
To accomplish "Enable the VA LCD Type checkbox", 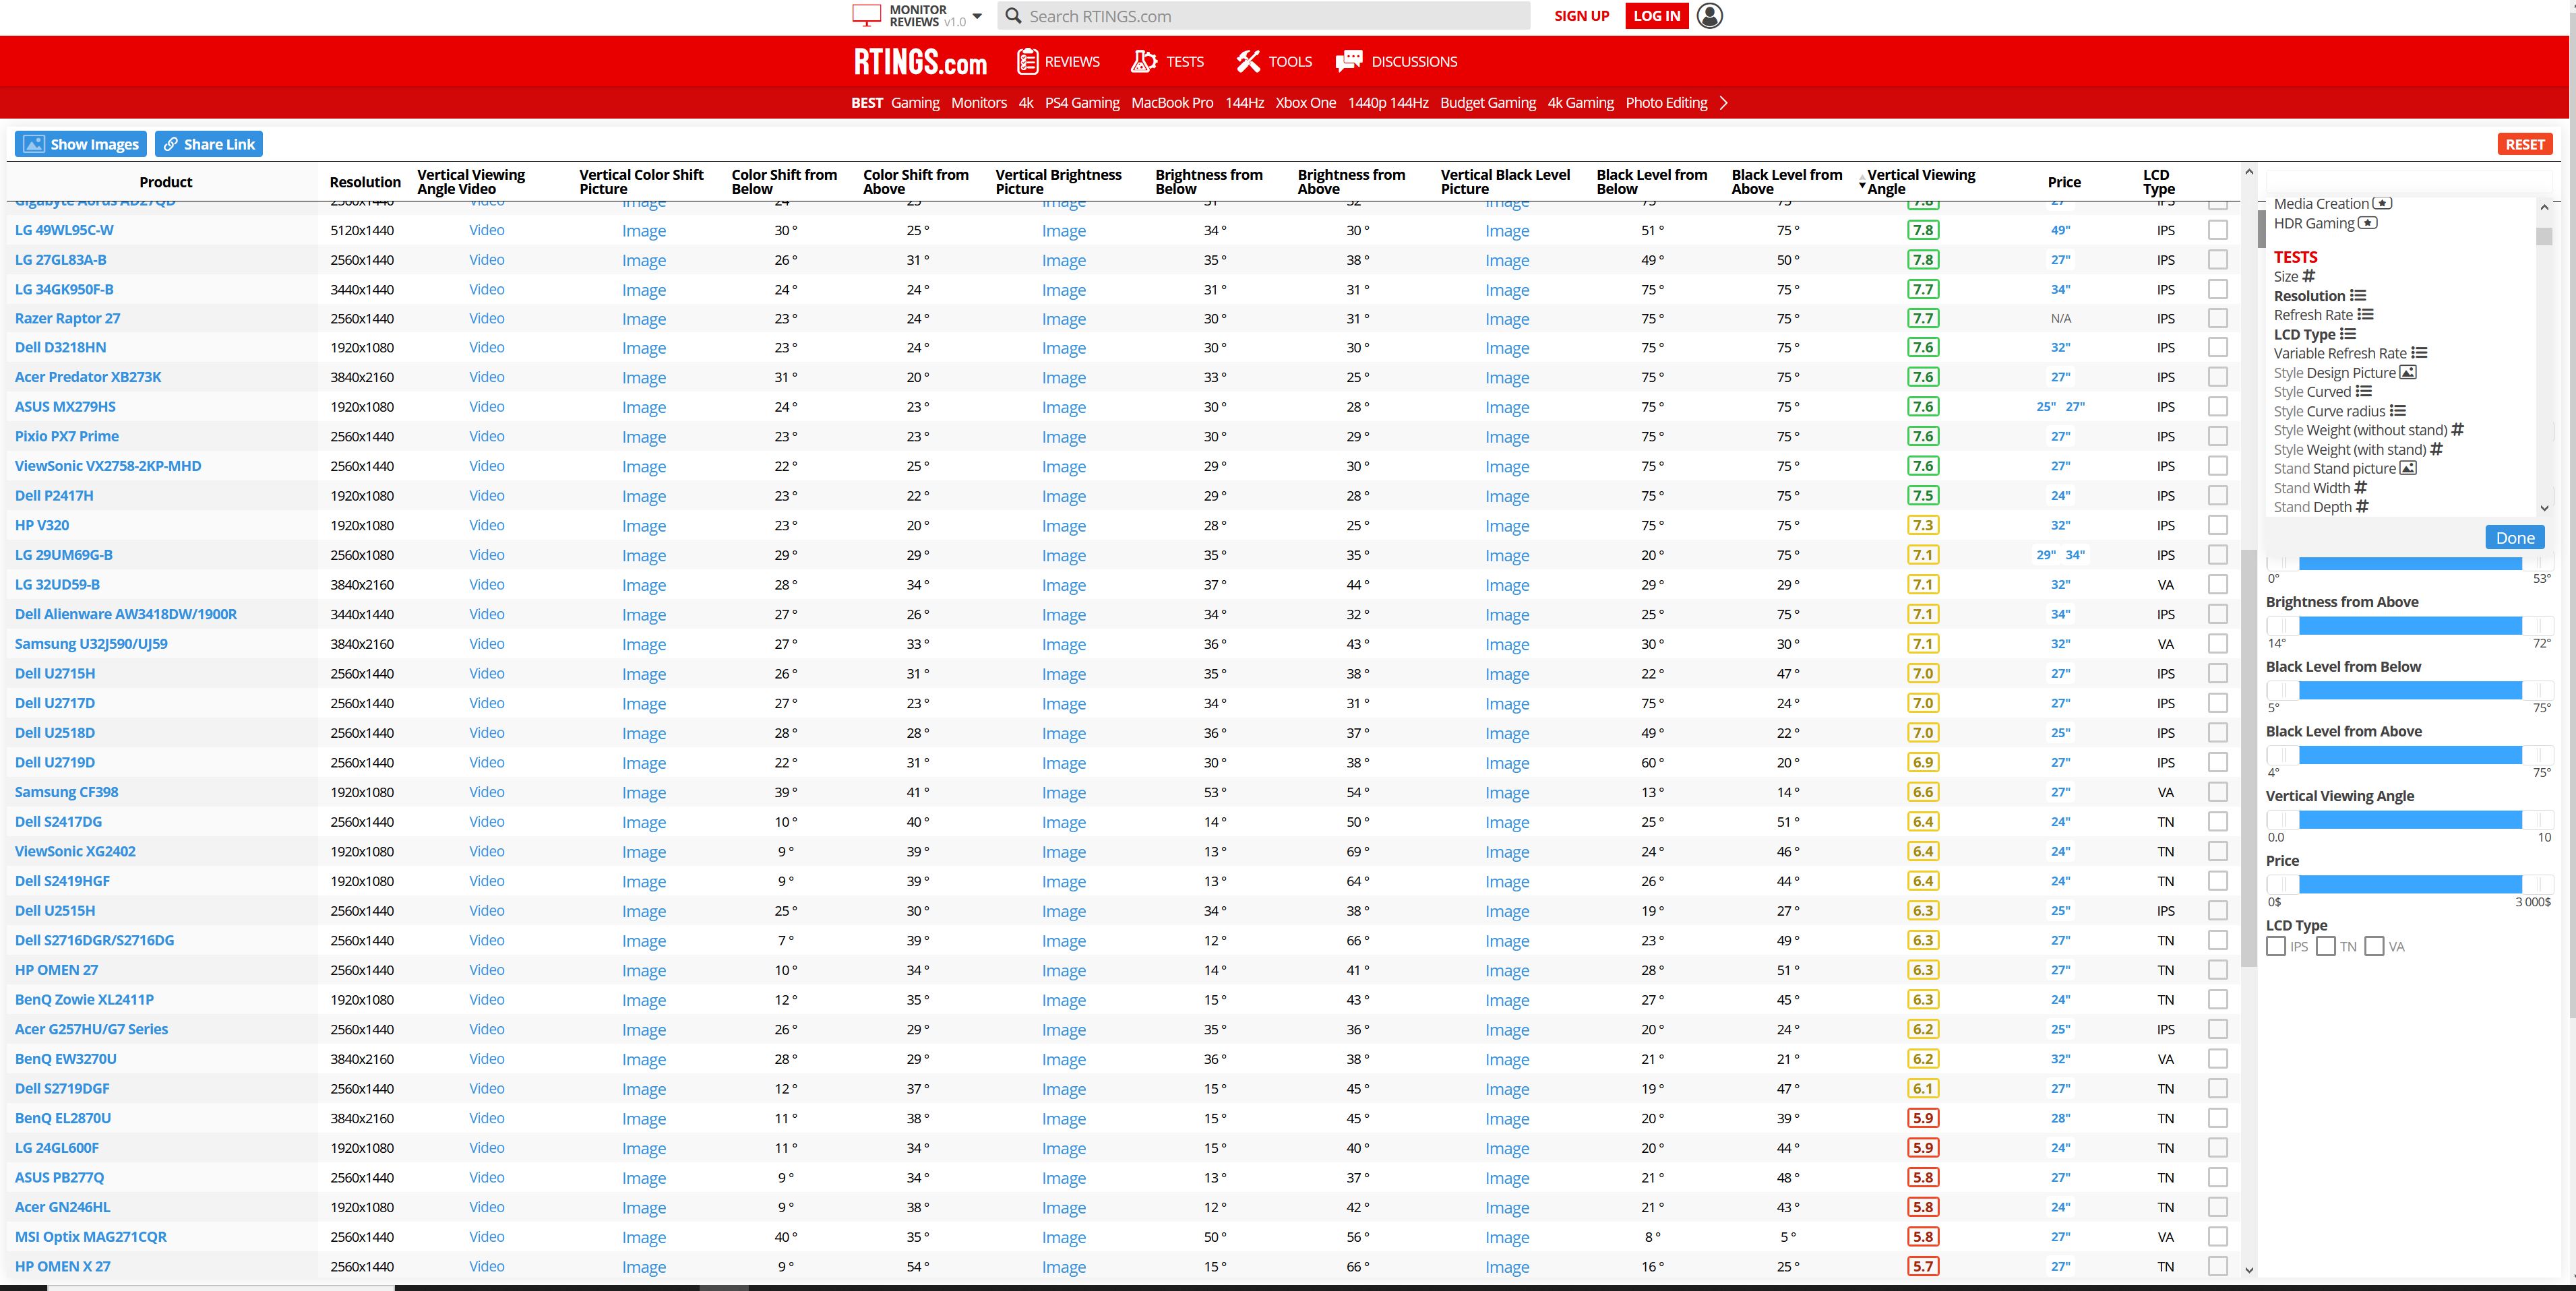I will click(x=2374, y=946).
